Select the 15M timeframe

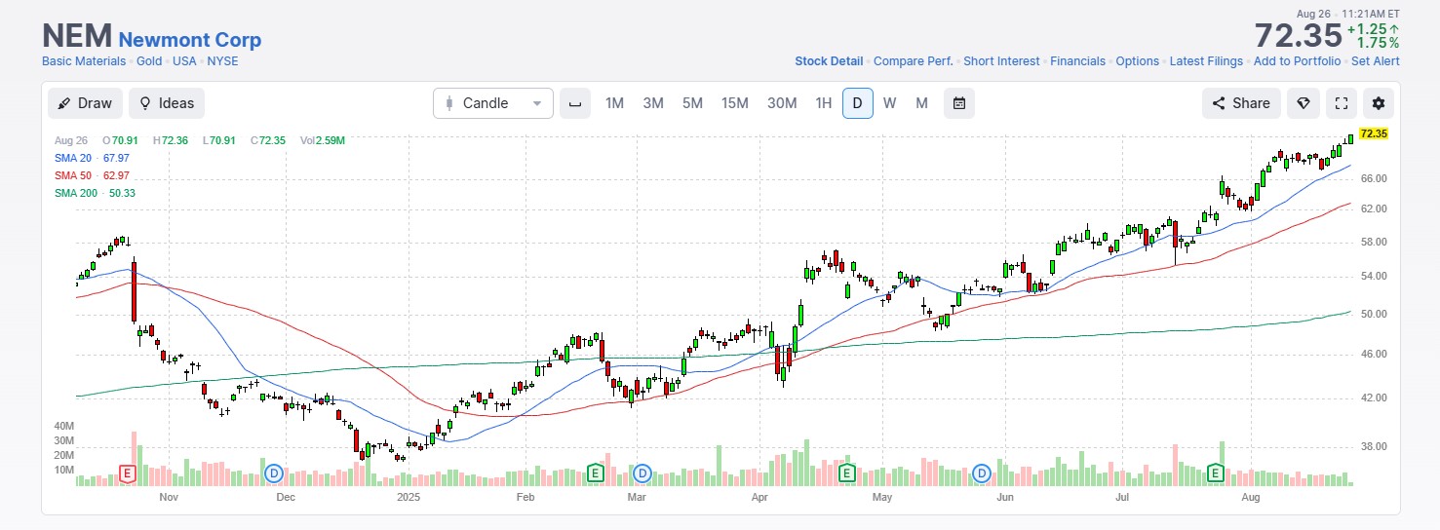[x=735, y=103]
